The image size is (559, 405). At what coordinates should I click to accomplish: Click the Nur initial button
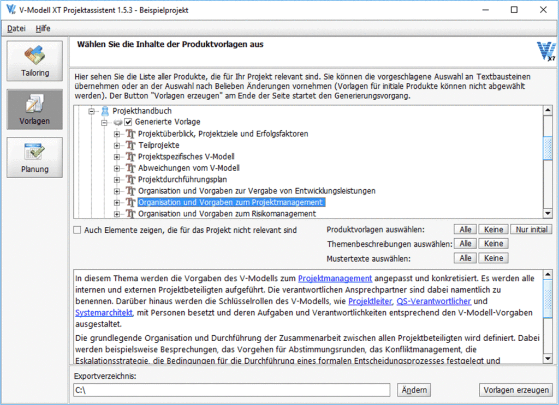531,229
